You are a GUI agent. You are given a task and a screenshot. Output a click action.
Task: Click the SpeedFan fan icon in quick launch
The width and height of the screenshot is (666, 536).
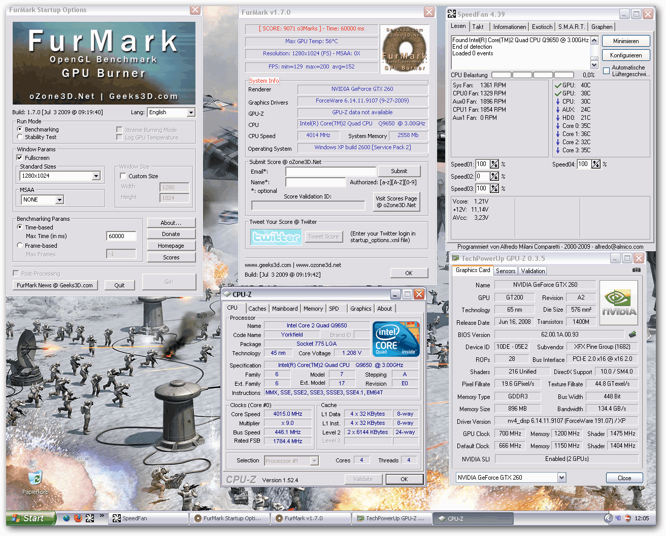(90, 518)
